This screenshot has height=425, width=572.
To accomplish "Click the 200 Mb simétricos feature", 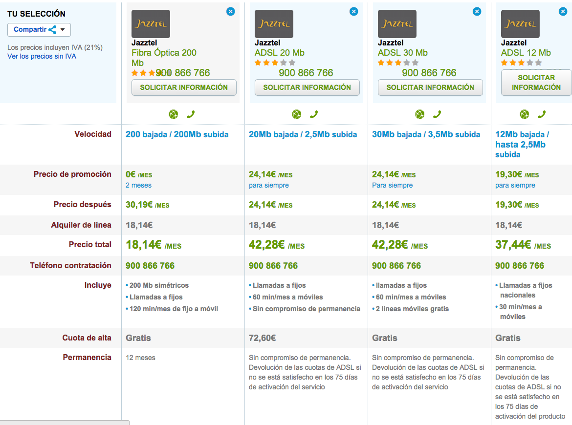I will pyautogui.click(x=157, y=285).
